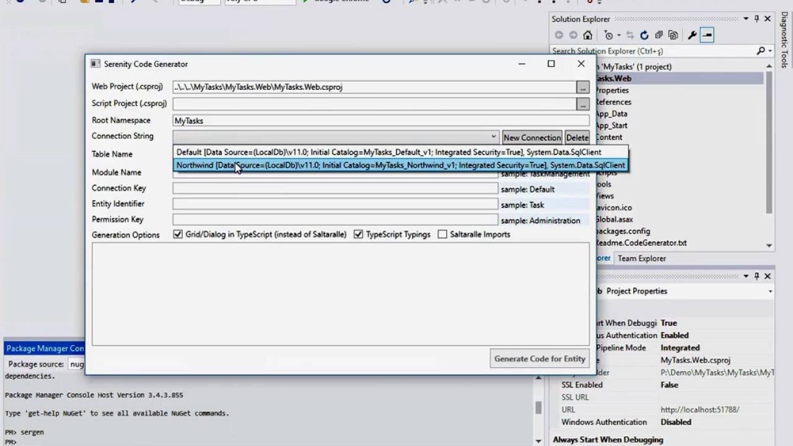Click the Solution Explorer Back arrow icon
Image resolution: width=793 pixels, height=446 pixels.
coord(559,35)
